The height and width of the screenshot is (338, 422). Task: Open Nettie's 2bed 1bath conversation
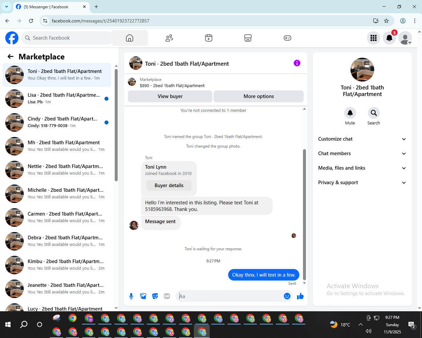click(57, 170)
